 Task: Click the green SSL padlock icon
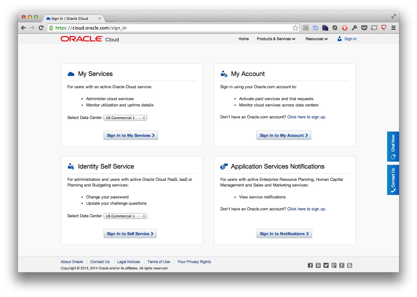point(51,28)
